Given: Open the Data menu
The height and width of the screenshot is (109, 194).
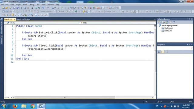Looking at the screenshot, I should pyautogui.click(x=38, y=5).
